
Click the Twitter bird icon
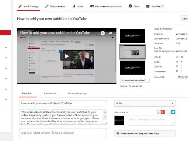tap(173, 112)
